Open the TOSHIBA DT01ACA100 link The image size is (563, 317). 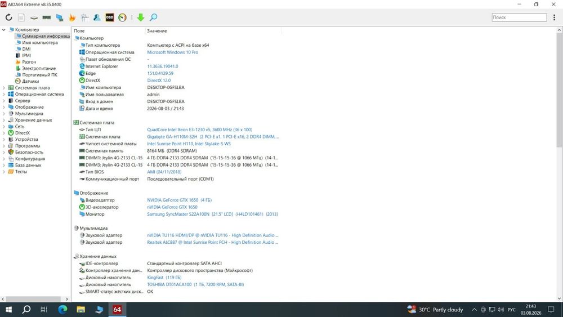pyautogui.click(x=195, y=284)
